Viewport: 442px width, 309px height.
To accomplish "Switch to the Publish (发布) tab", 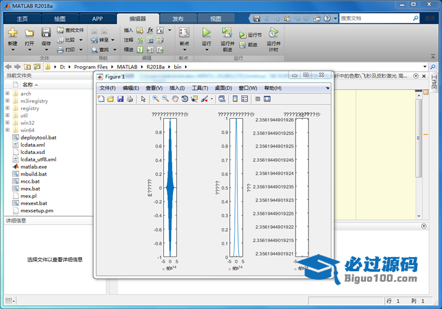I will (x=178, y=19).
